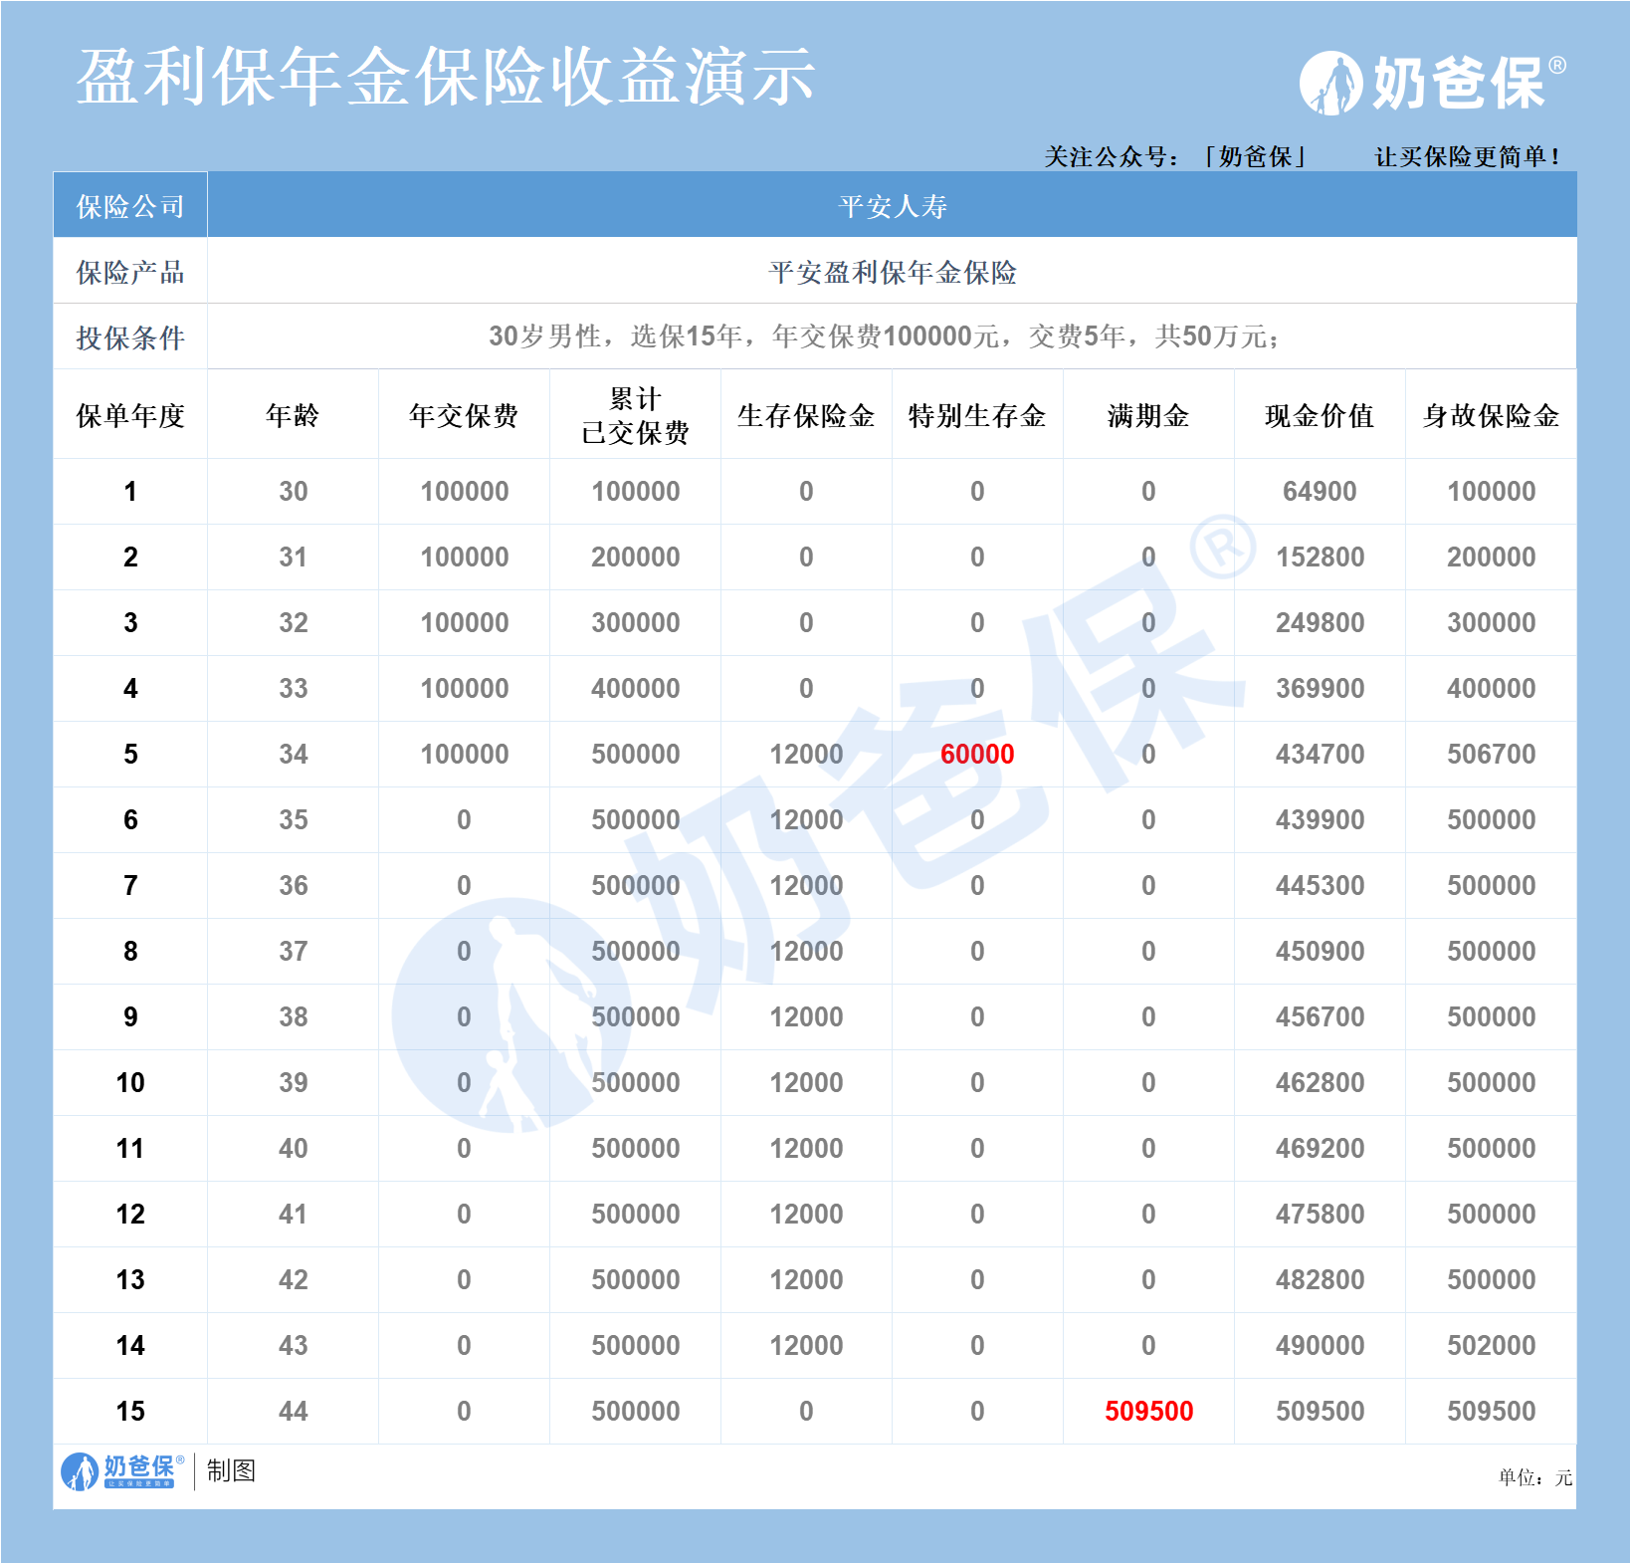This screenshot has width=1630, height=1563.
Task: Click cash value 439900 in year 6
Action: coord(1320,820)
